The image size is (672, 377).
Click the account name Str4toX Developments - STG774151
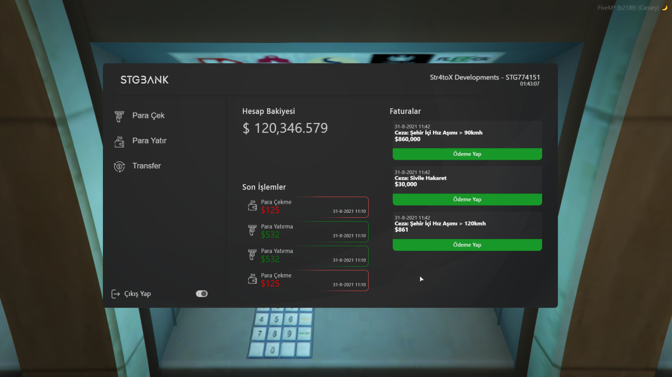[x=485, y=77]
